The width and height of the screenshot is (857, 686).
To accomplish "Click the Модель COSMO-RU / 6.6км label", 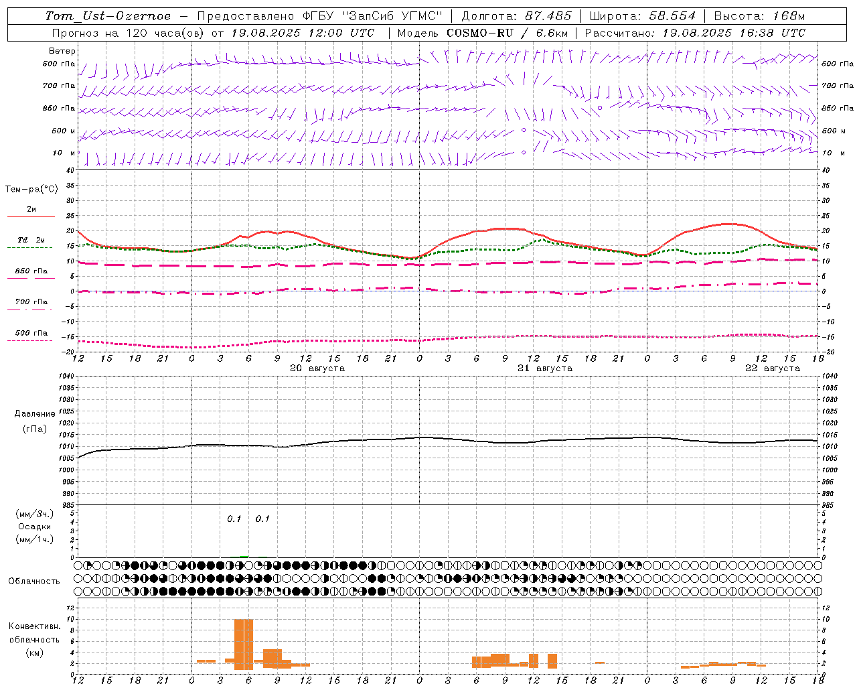I will (483, 33).
